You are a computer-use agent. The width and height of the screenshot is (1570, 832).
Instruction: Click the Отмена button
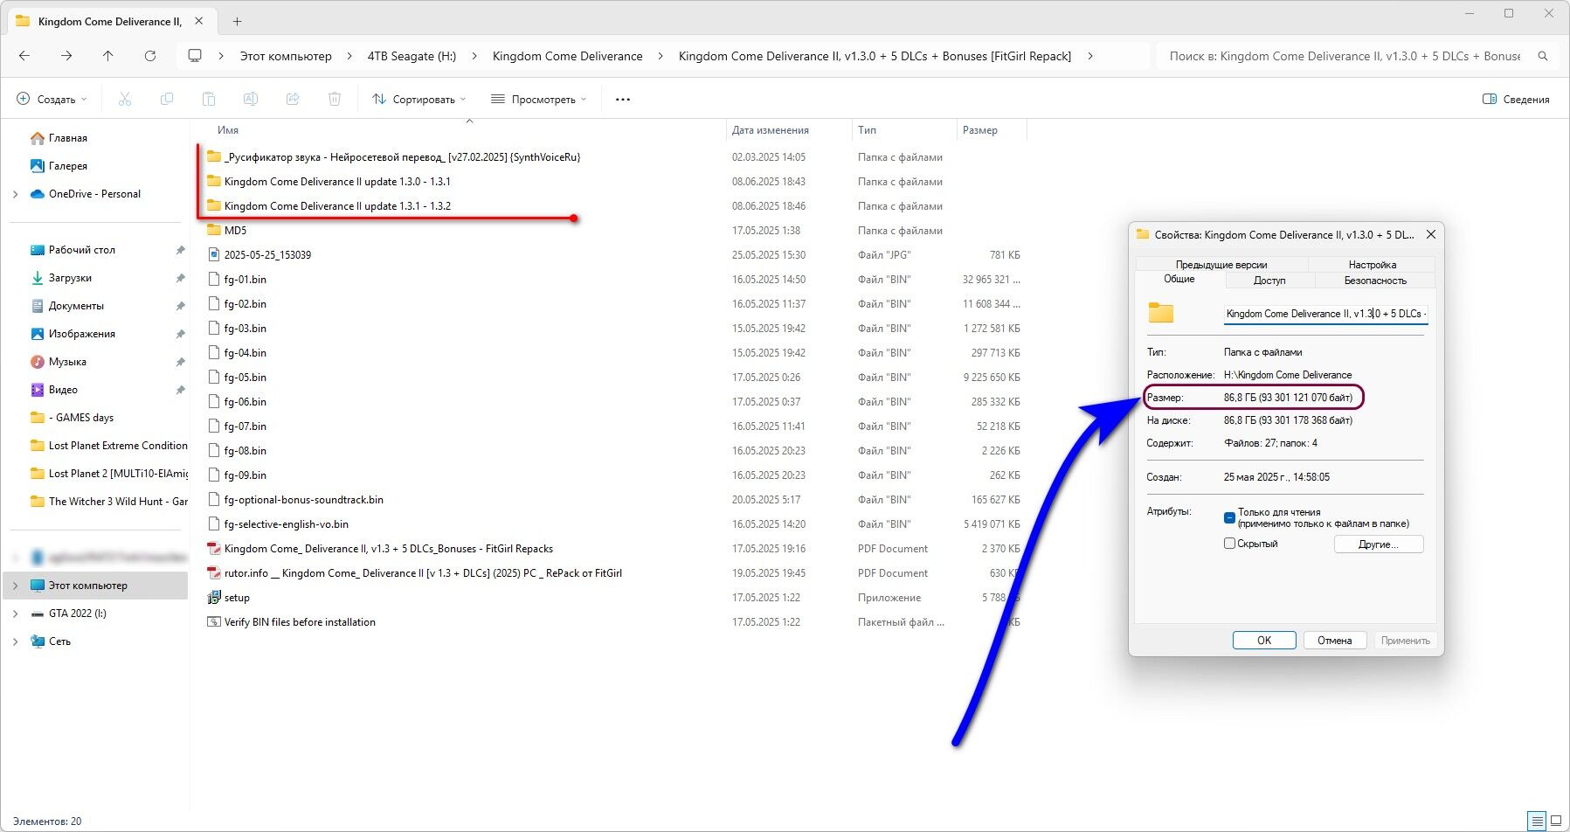pyautogui.click(x=1334, y=641)
